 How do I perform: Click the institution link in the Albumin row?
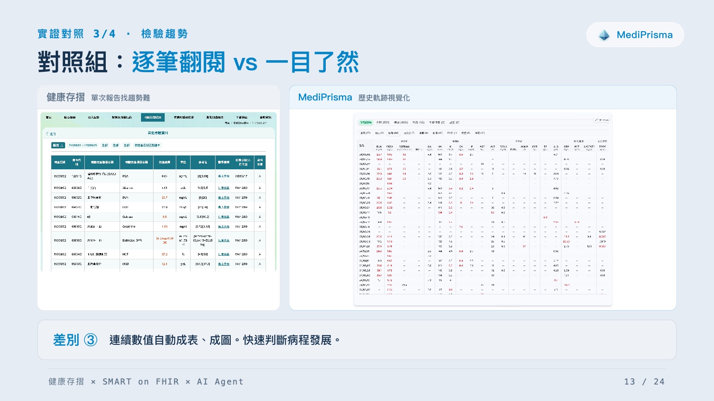pos(224,188)
